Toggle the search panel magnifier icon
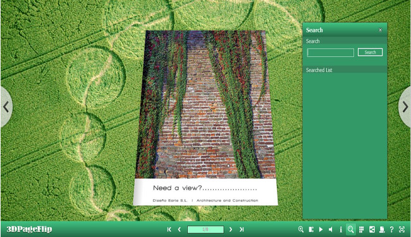Screen dimensions: 411x237 351,229
